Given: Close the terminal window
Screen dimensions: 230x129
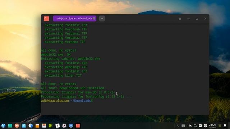Looking at the screenshot, I should point(205,19).
